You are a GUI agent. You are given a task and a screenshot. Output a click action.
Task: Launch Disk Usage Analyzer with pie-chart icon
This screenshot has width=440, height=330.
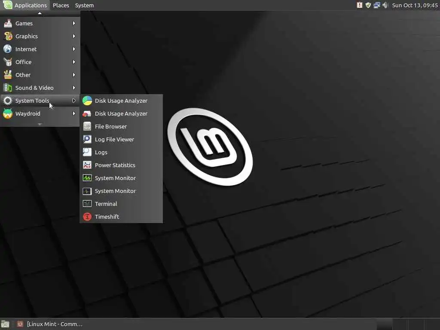coord(121,101)
